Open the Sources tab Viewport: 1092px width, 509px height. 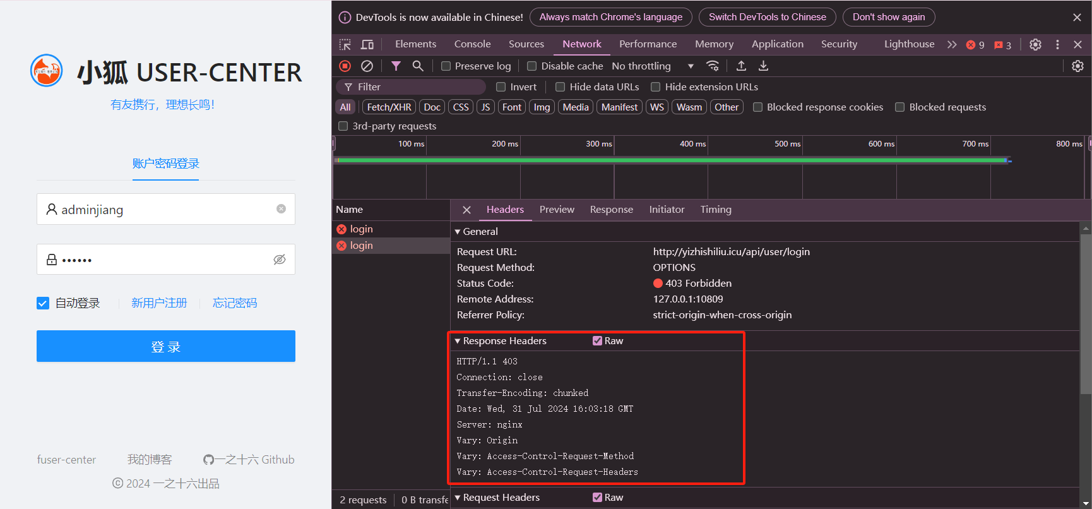pos(526,44)
